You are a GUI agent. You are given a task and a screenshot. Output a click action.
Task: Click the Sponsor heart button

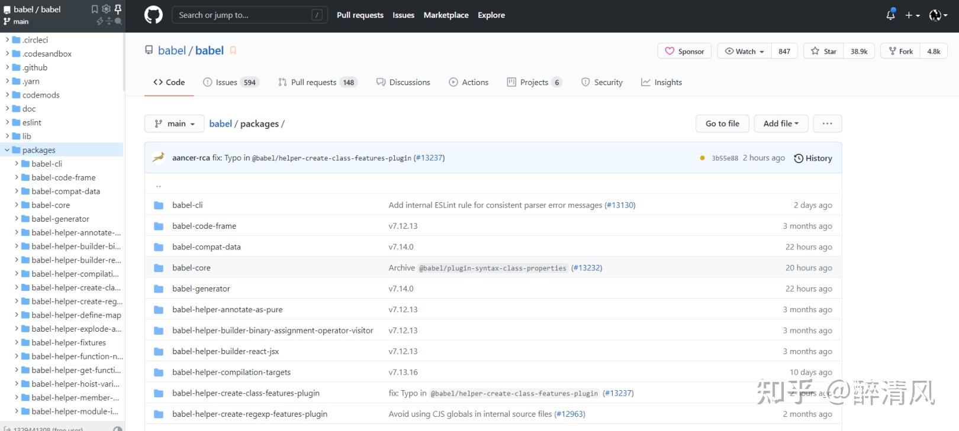click(685, 51)
